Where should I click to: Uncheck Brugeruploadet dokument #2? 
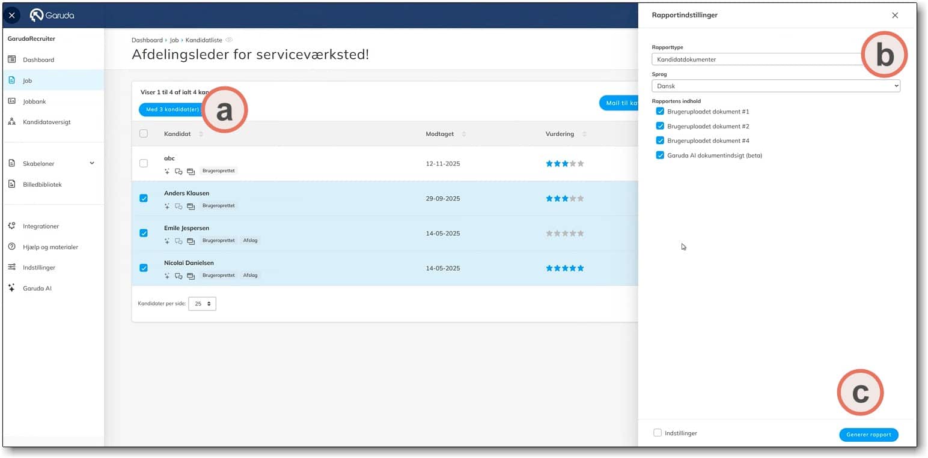click(x=660, y=126)
